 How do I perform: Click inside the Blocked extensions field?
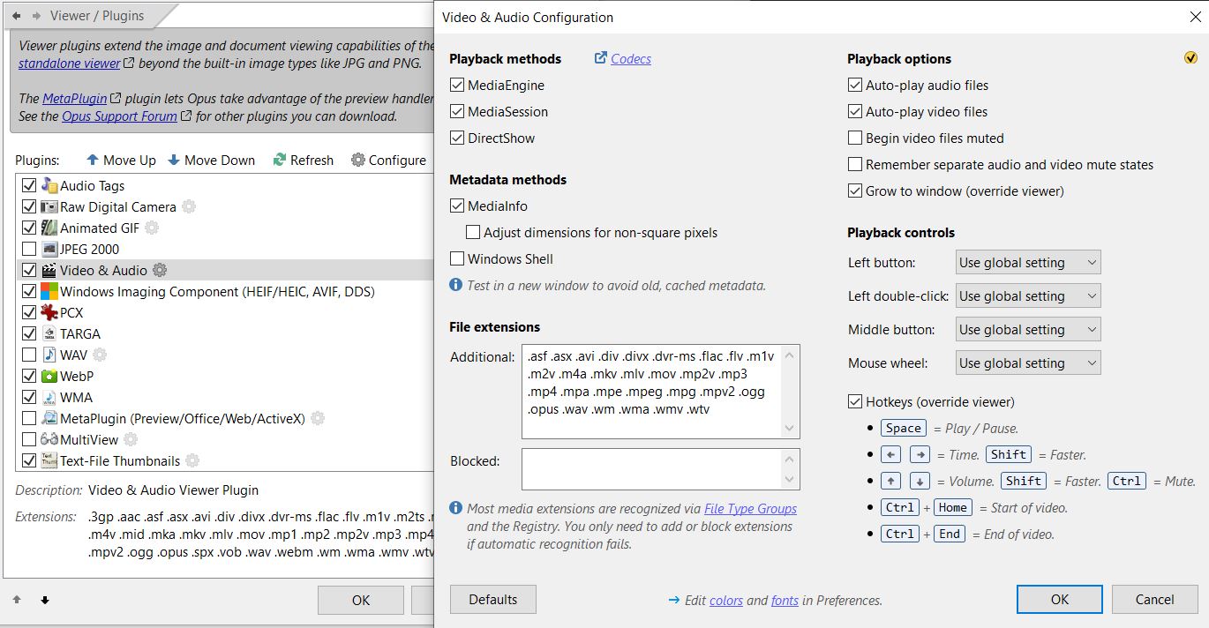coord(660,469)
